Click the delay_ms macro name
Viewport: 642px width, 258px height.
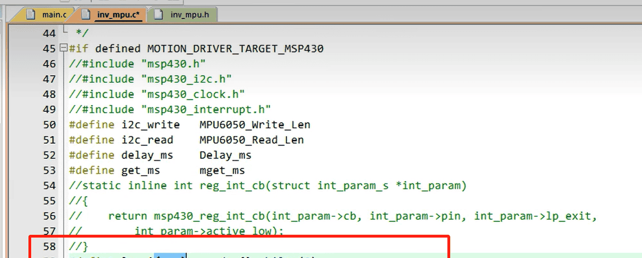147,155
